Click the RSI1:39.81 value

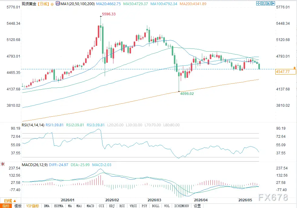55,125
